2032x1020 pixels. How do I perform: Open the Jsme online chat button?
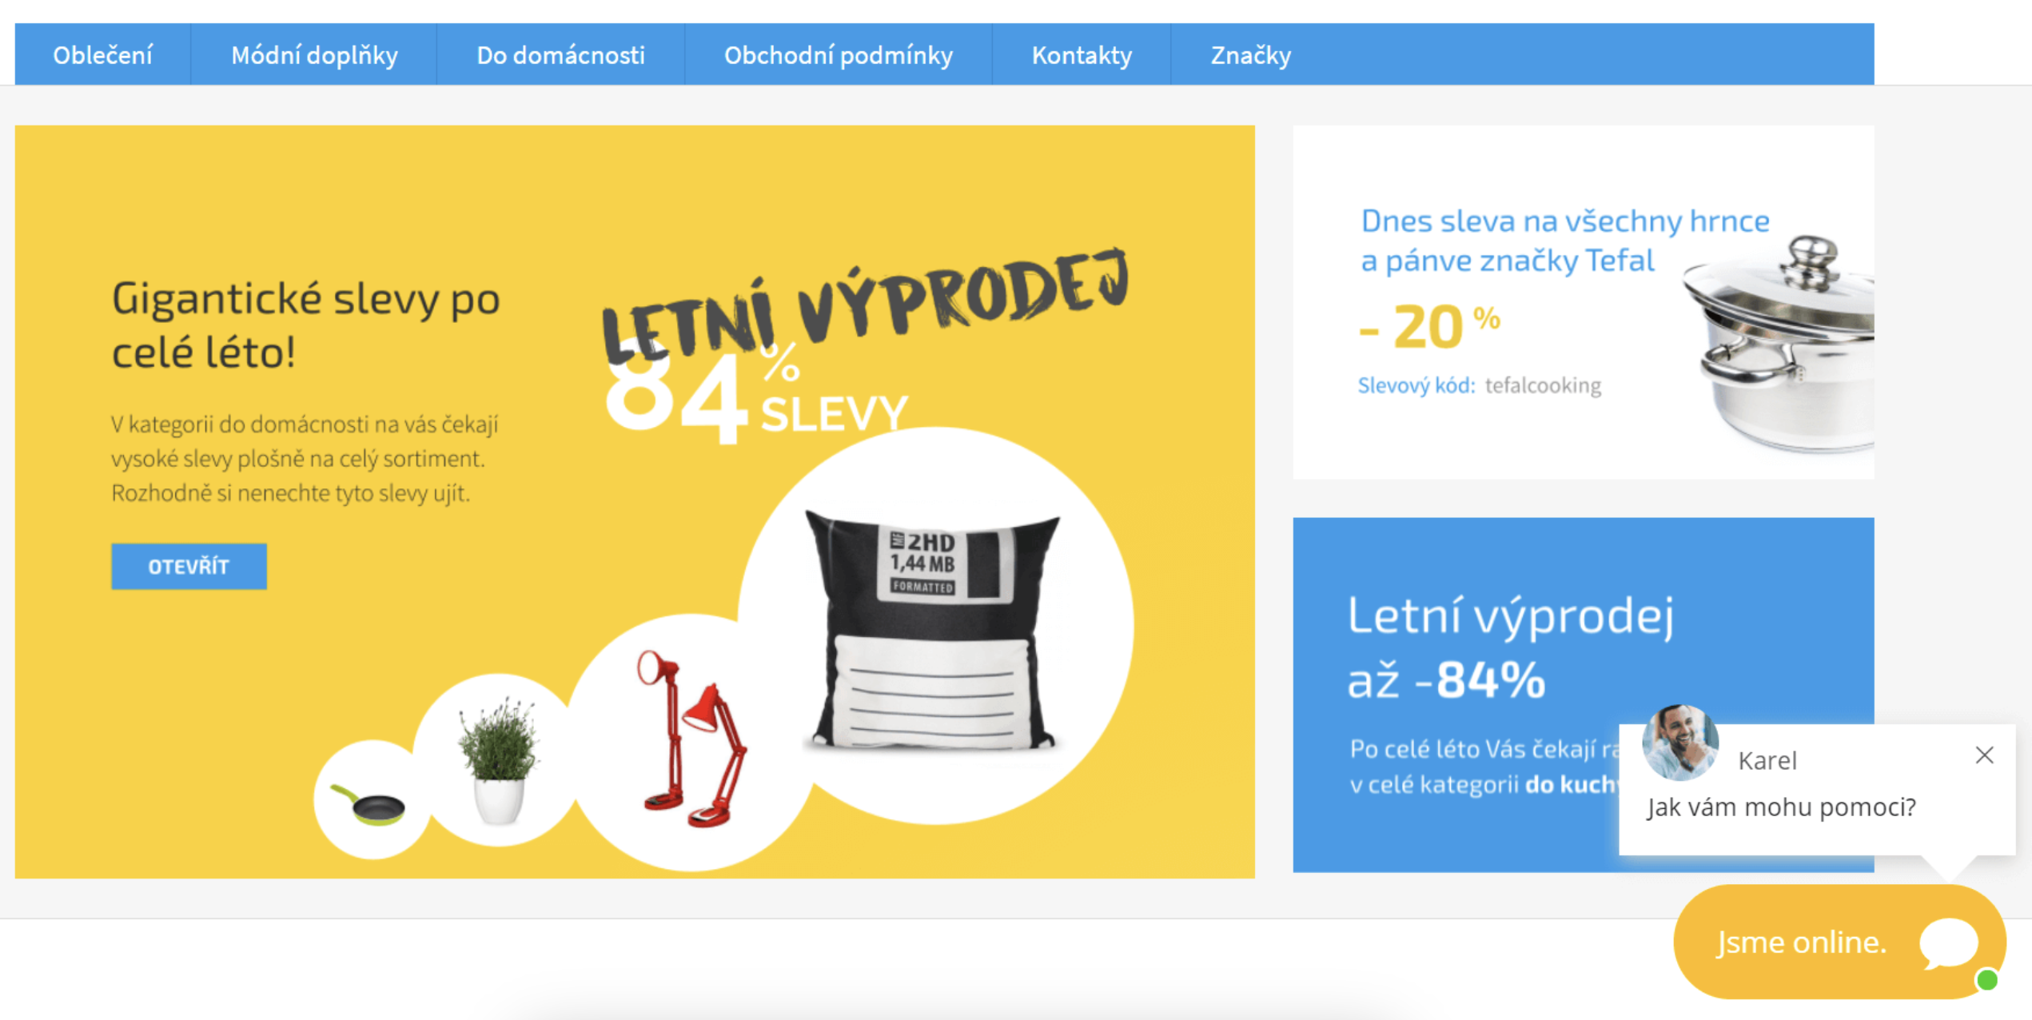coord(1839,942)
